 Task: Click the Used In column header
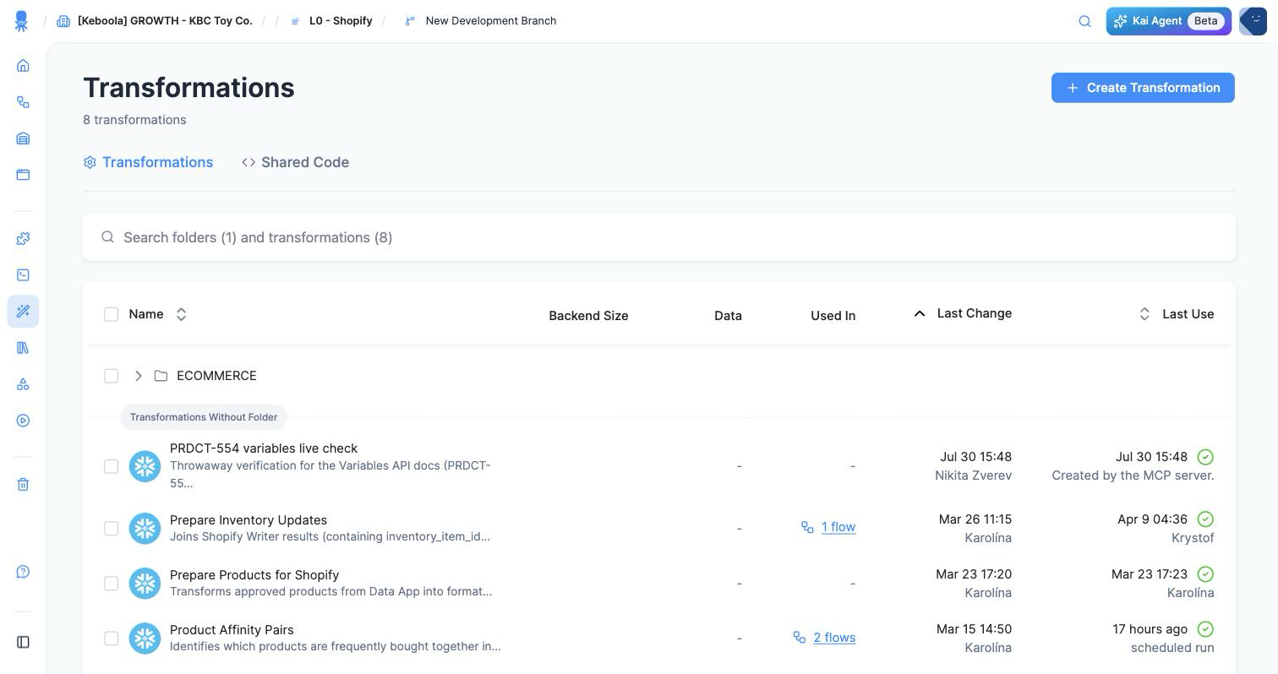tap(833, 316)
